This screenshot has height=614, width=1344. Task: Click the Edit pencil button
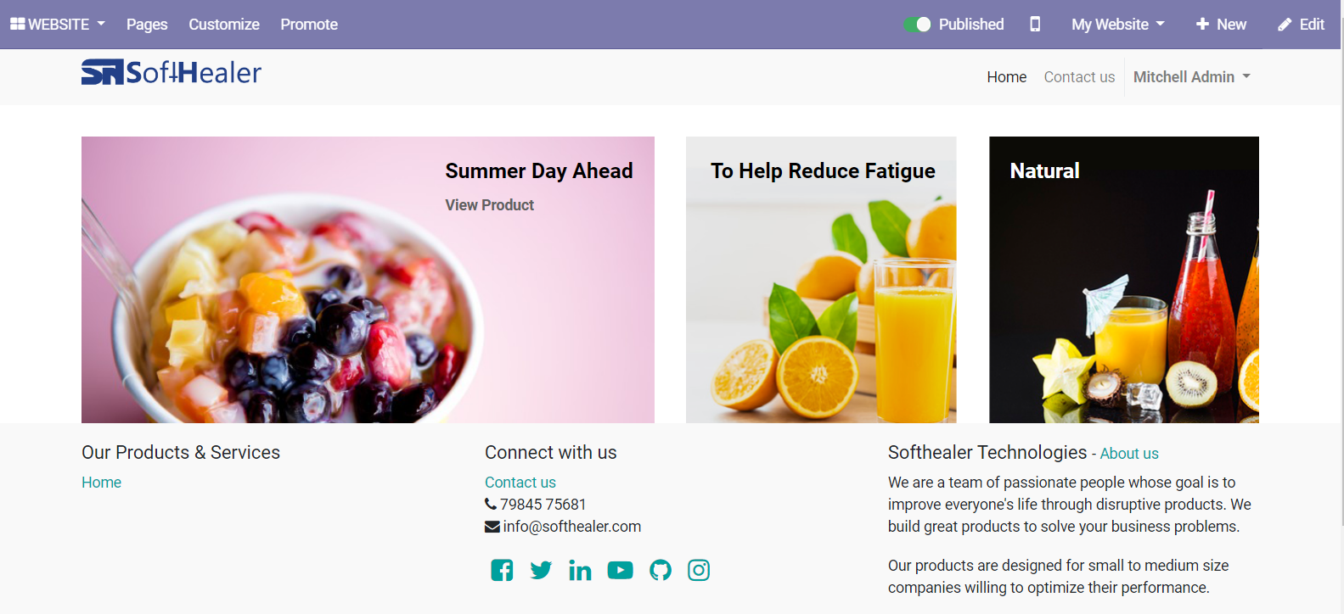coord(1302,24)
